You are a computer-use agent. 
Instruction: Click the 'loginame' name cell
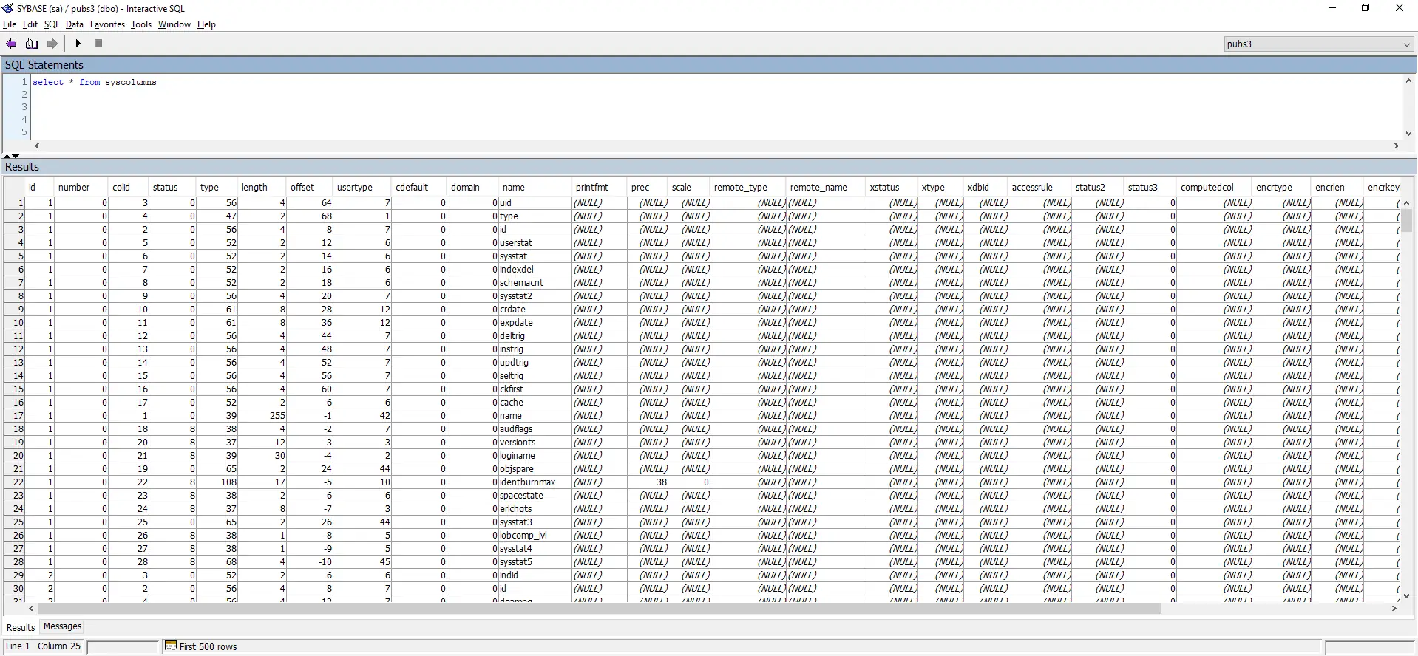(x=535, y=456)
